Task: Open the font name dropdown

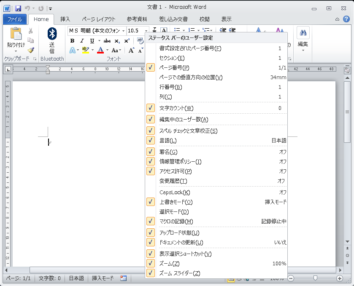Action: (123, 31)
